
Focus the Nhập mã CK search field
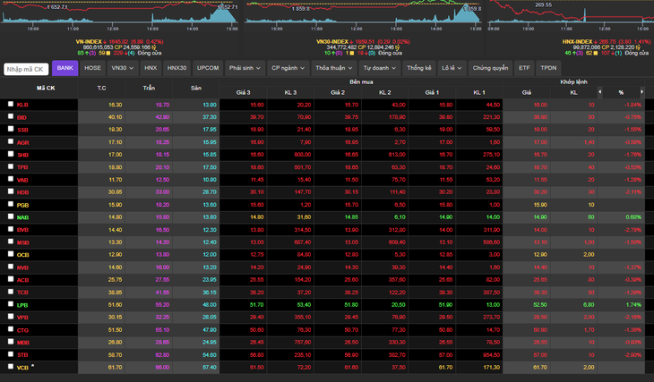[26, 69]
